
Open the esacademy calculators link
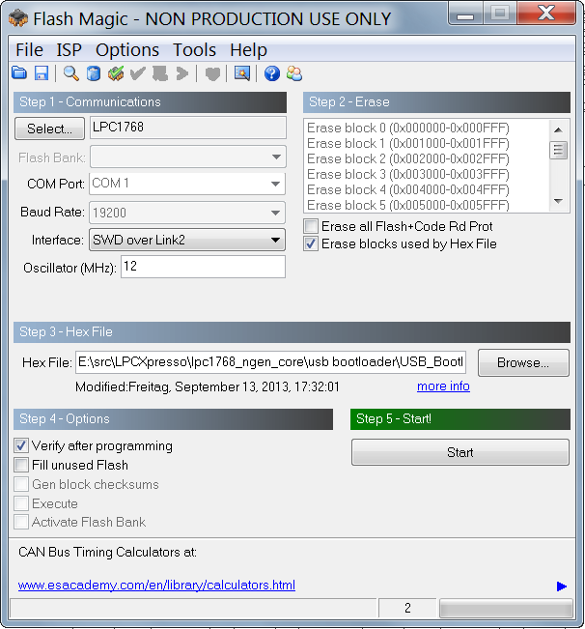pyautogui.click(x=156, y=585)
